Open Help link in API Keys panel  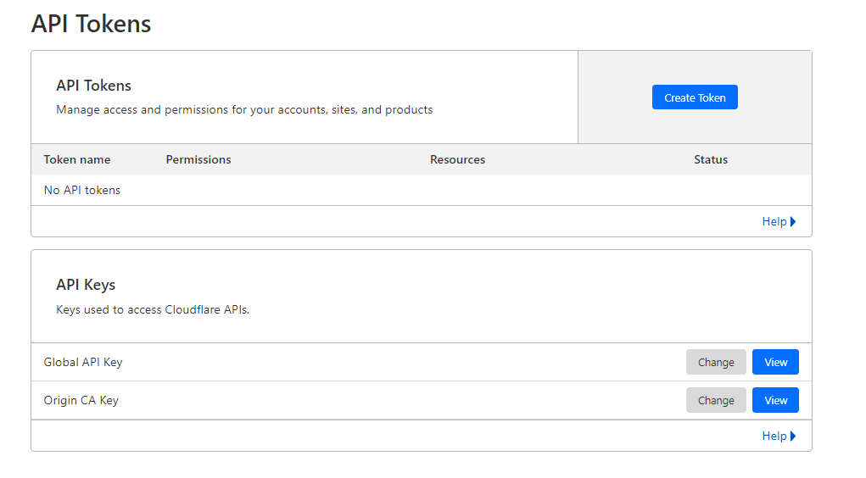[774, 436]
